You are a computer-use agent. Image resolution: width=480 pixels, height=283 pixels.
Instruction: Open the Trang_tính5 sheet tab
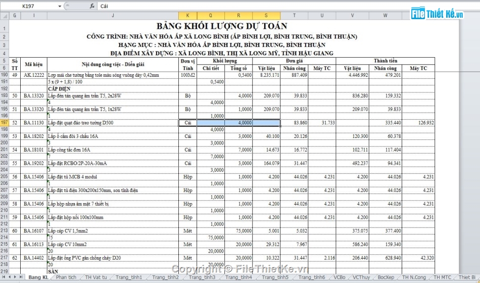click(275, 277)
